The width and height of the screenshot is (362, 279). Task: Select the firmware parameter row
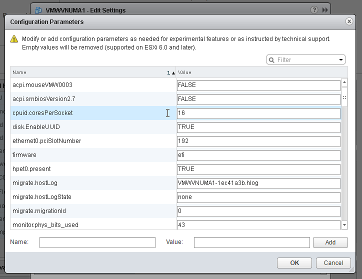(92, 155)
